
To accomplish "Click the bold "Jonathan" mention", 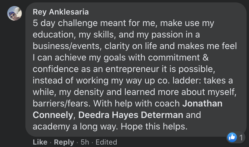I will 202,103.
